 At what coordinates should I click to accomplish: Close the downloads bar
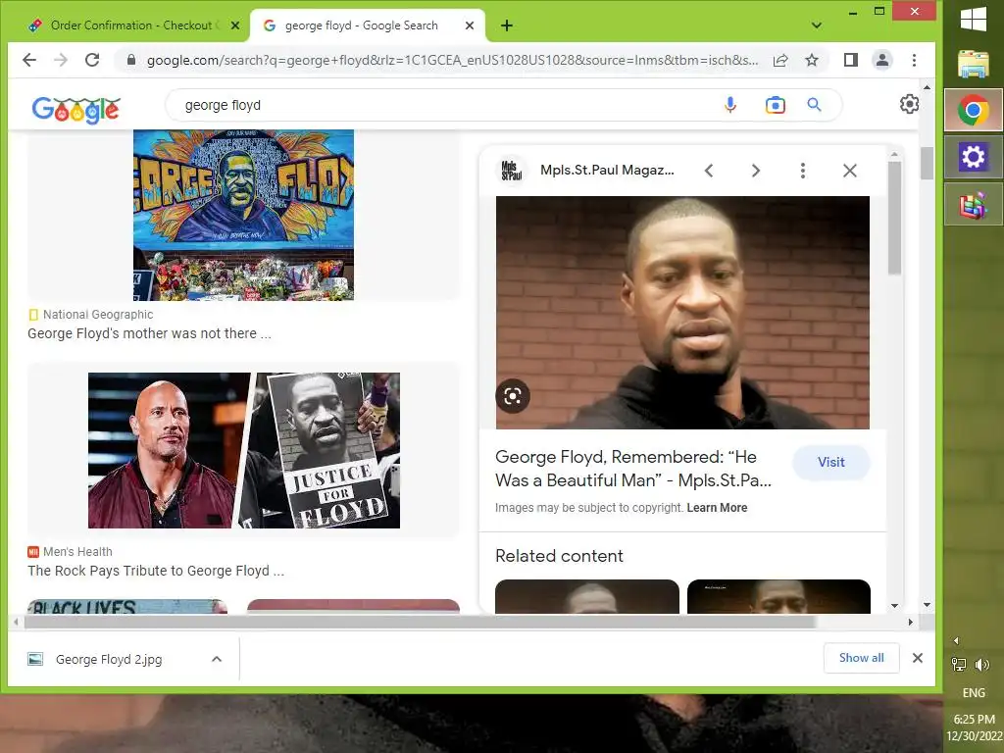pos(917,658)
